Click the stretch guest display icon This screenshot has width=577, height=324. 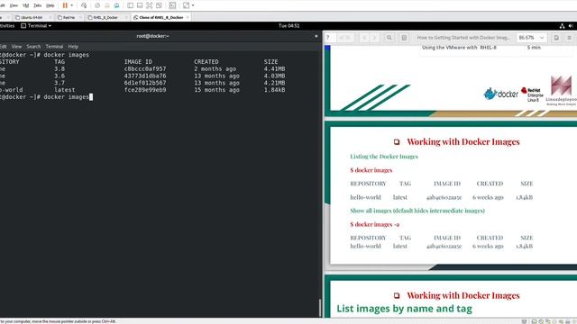pos(187,5)
